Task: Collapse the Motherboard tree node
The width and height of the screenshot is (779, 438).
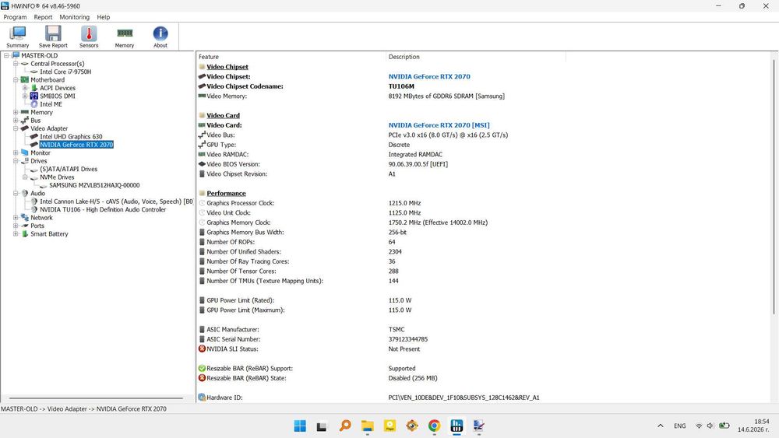Action: pos(16,80)
